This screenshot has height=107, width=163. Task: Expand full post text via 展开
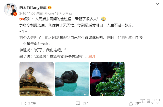pos(92,56)
